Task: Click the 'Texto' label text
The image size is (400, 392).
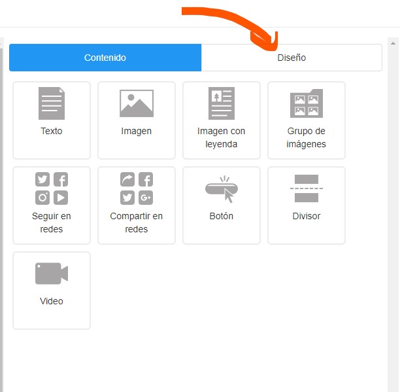Action: (52, 131)
